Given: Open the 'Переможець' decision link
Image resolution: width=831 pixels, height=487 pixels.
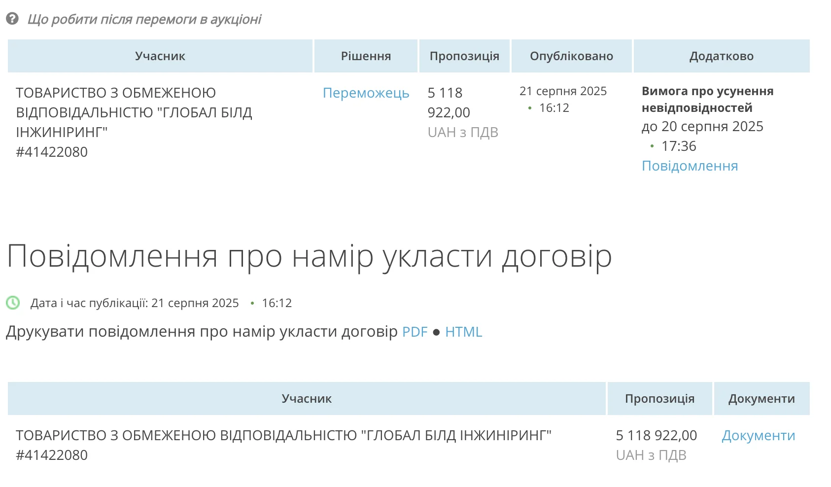Looking at the screenshot, I should (x=366, y=93).
